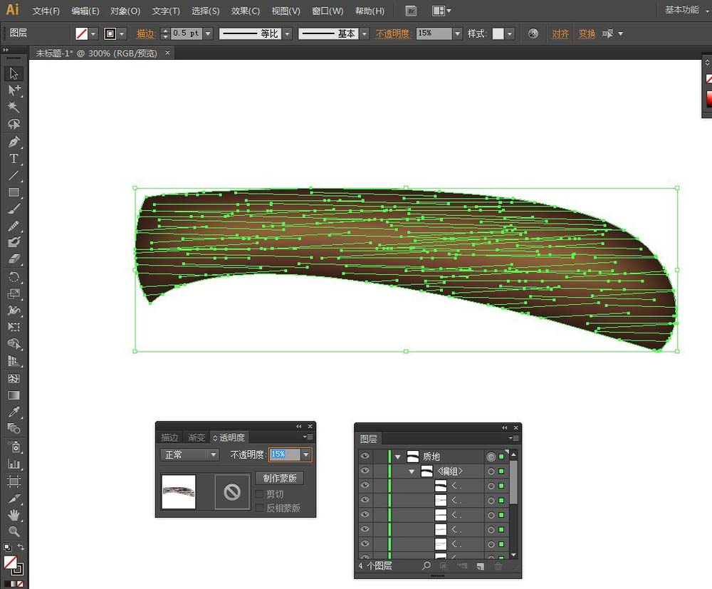Open the 样式 graphic style dropdown

click(x=510, y=33)
